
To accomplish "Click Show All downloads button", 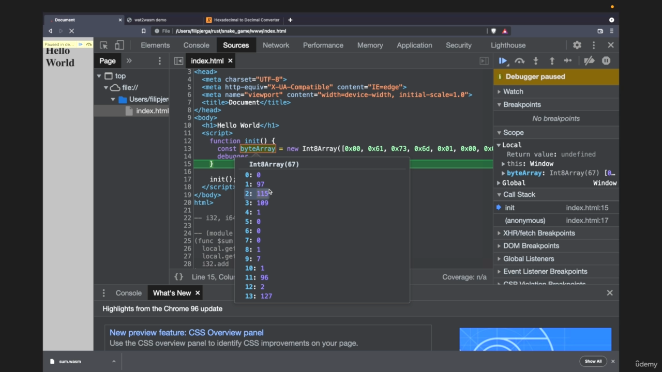I will tap(593, 361).
